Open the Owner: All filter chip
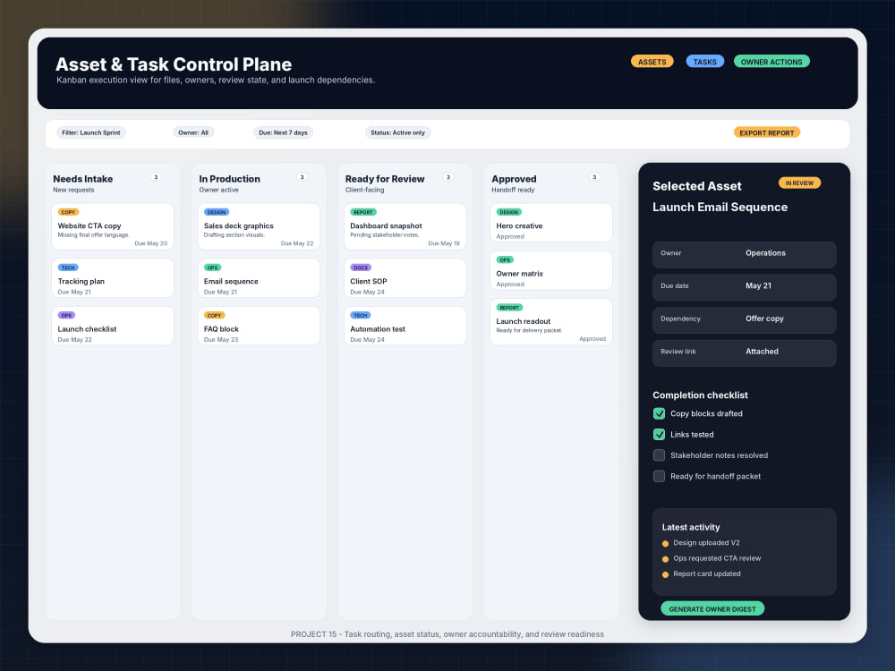This screenshot has width=895, height=671. tap(193, 132)
